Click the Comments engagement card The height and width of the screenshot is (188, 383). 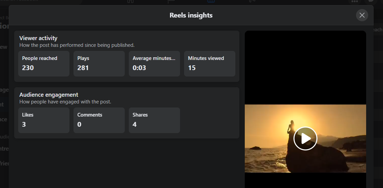pyautogui.click(x=99, y=120)
